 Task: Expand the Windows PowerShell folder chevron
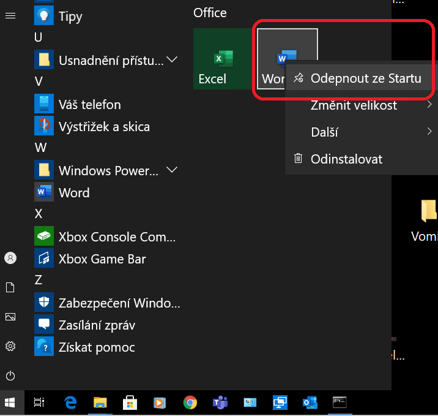pos(172,170)
